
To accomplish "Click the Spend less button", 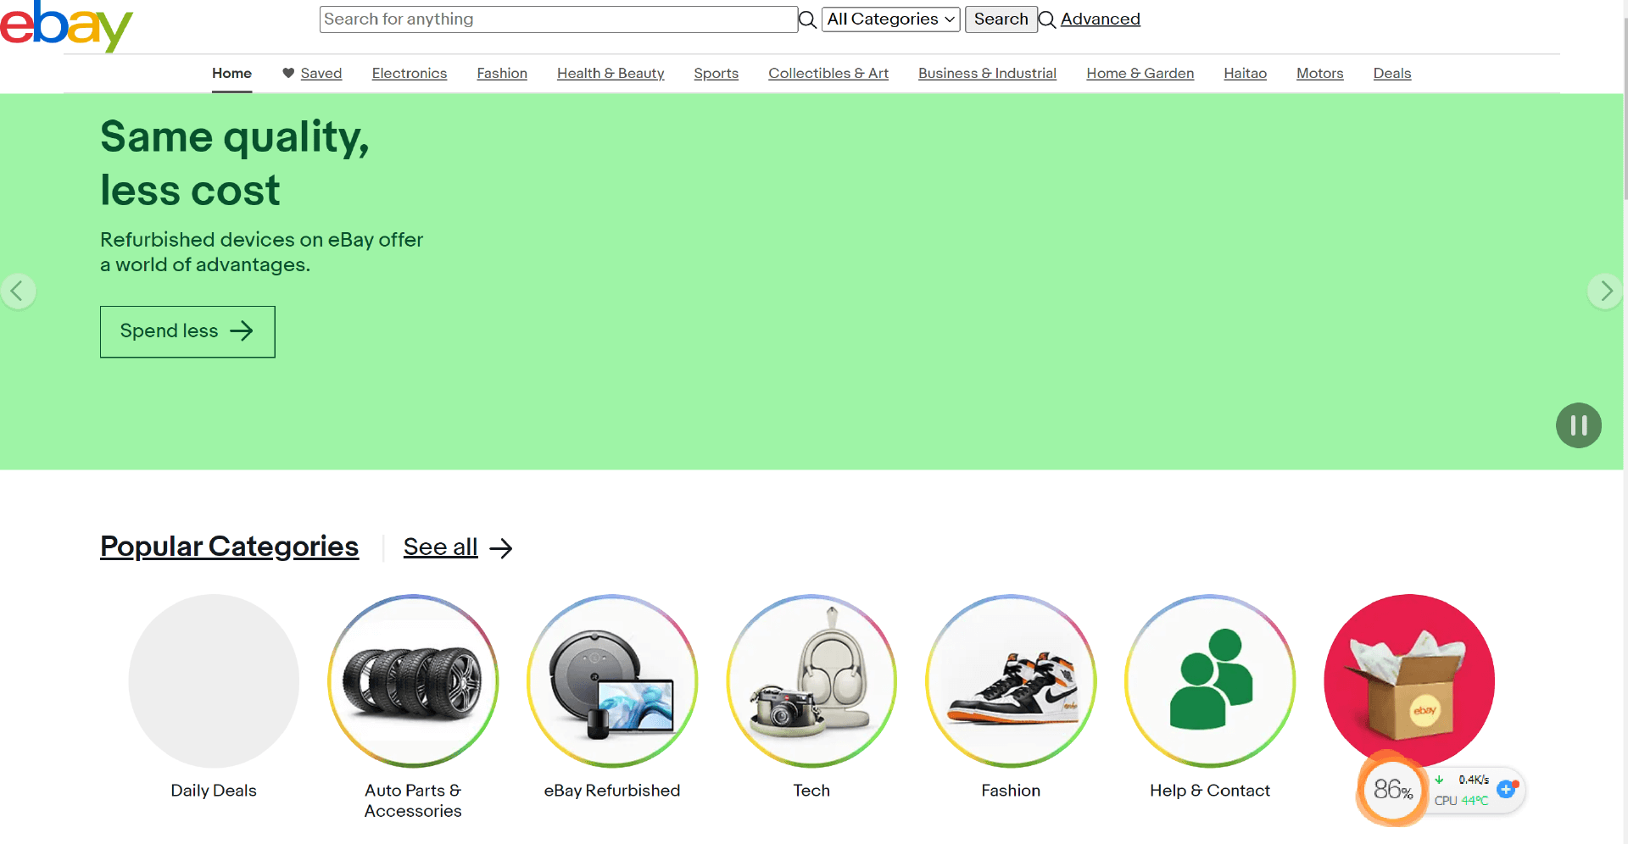I will pos(187,331).
